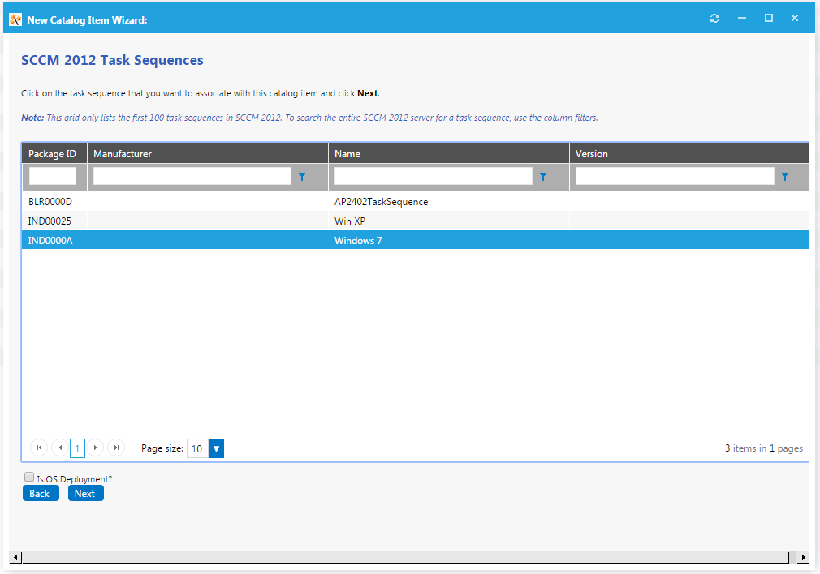
Task: Go to first page of grid
Action: (x=38, y=448)
